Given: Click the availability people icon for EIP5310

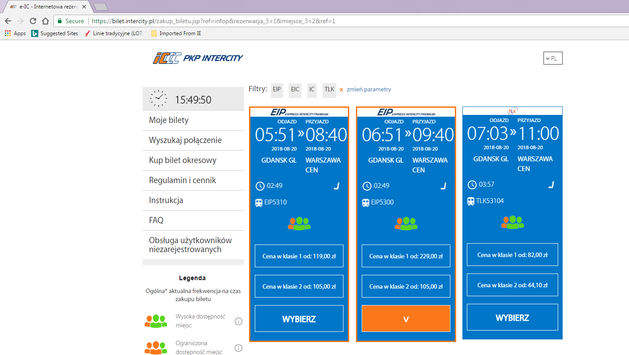Looking at the screenshot, I should click(x=299, y=223).
